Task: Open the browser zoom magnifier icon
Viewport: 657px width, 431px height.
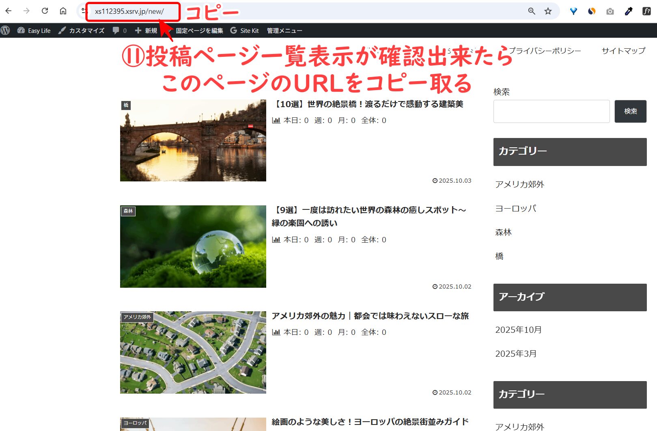Action: click(x=531, y=11)
